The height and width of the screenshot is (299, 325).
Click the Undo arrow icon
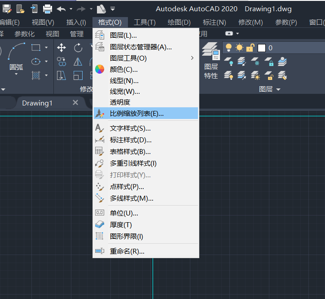tap(61, 9)
